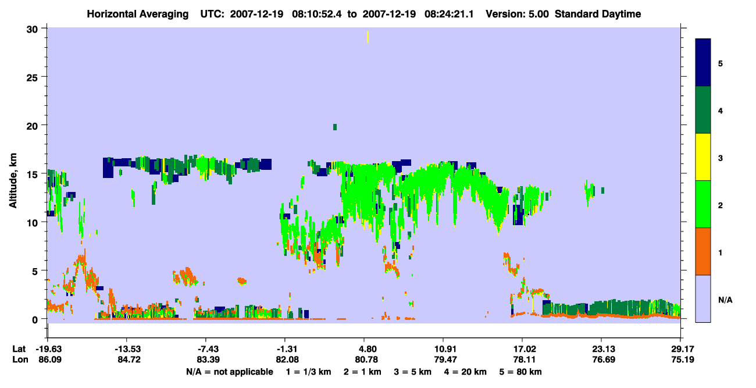Click the colorbar label 3

(721, 157)
